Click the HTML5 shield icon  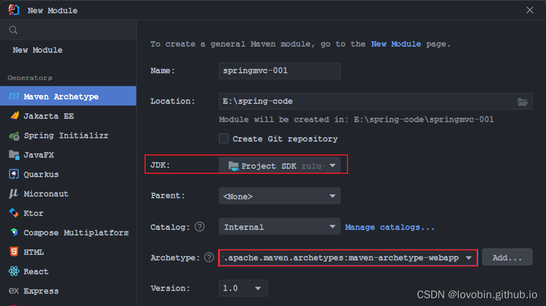pos(14,252)
